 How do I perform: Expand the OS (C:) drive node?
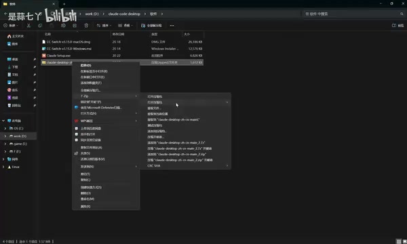tap(5, 128)
